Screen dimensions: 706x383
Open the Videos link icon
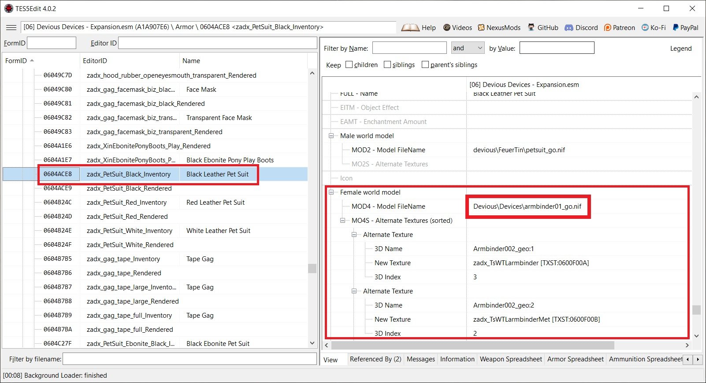[x=457, y=27]
